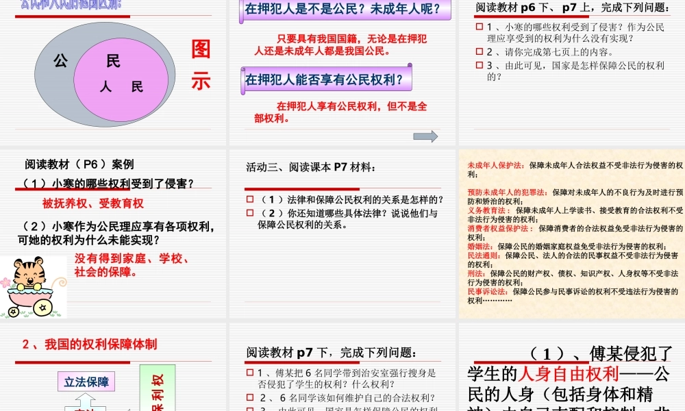This screenshot has width=685, height=411.
Task: Click the green vertical box beside 立法保障
Action: (x=158, y=388)
